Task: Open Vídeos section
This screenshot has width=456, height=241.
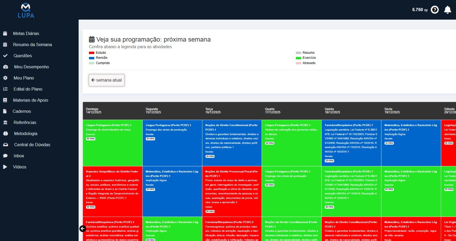Action: pyautogui.click(x=20, y=167)
